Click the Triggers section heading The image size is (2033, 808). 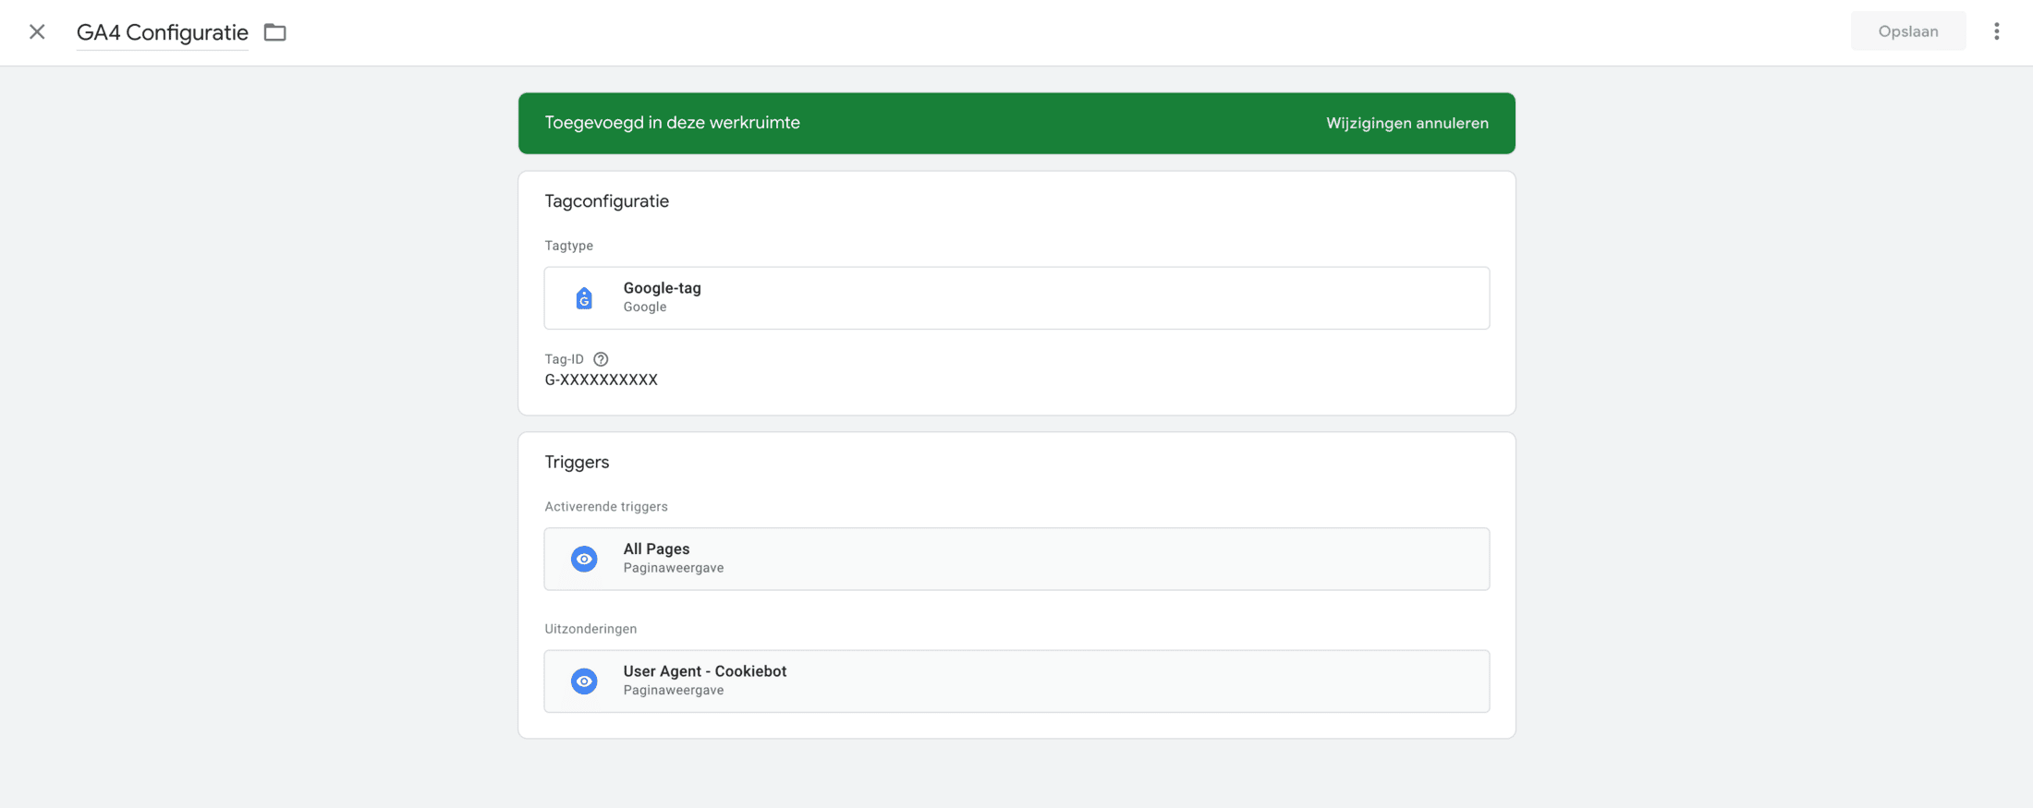coord(577,462)
